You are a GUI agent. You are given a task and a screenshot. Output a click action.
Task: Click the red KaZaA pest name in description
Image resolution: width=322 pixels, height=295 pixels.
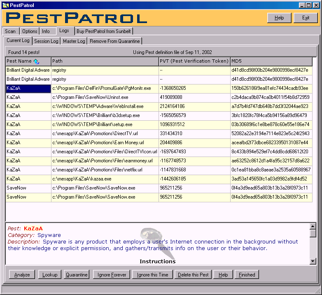(33, 228)
